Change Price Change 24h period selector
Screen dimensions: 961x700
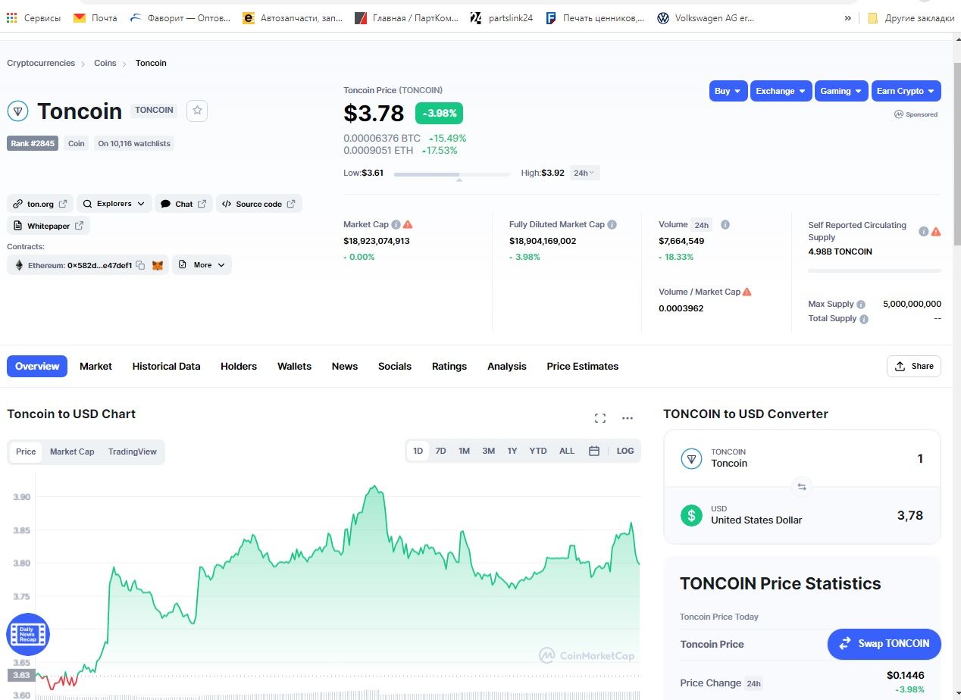[x=753, y=683]
